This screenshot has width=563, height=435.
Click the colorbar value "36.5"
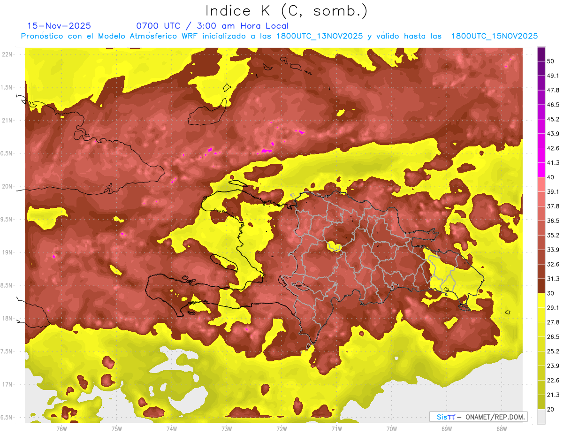pyautogui.click(x=553, y=221)
